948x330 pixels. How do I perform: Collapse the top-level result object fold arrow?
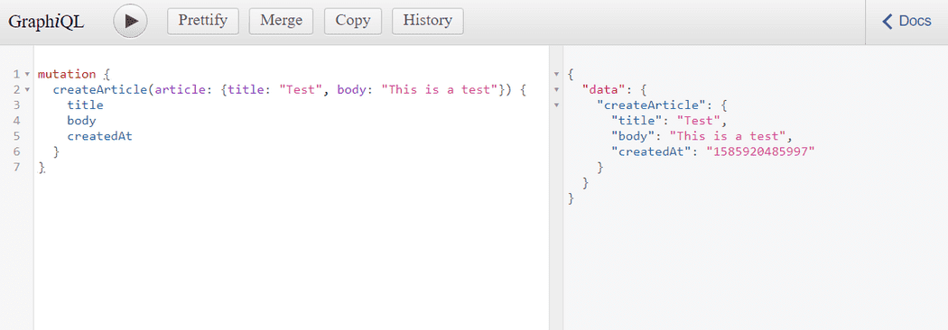[556, 74]
